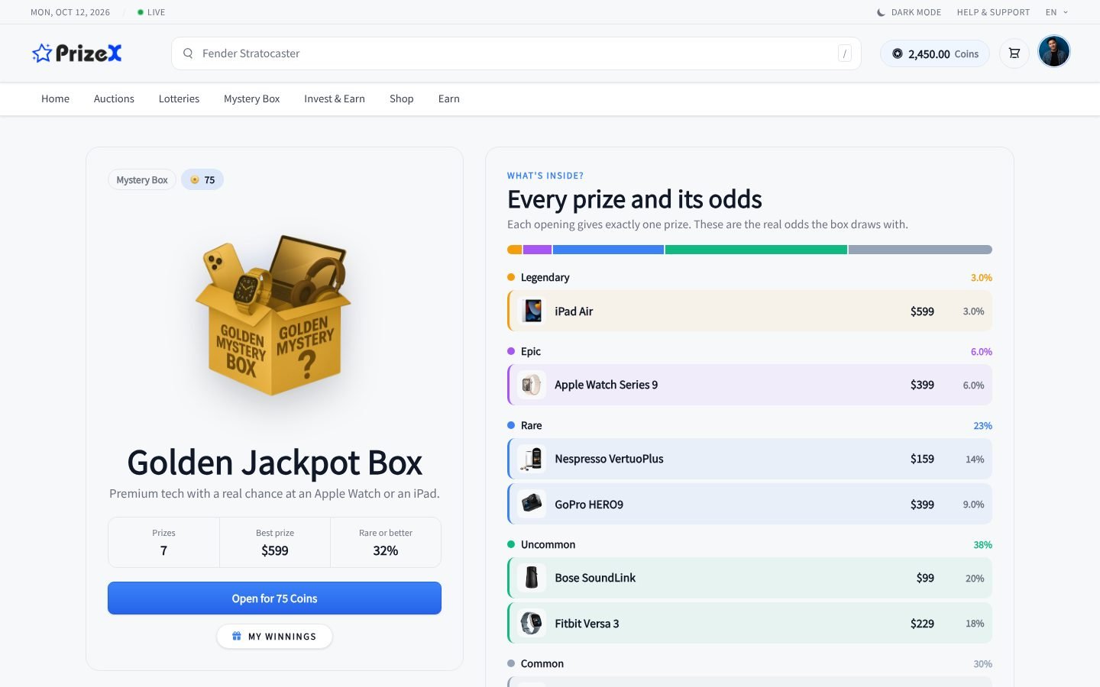Select Mystery Box in the navigation
This screenshot has width=1100, height=687.
pyautogui.click(x=251, y=98)
